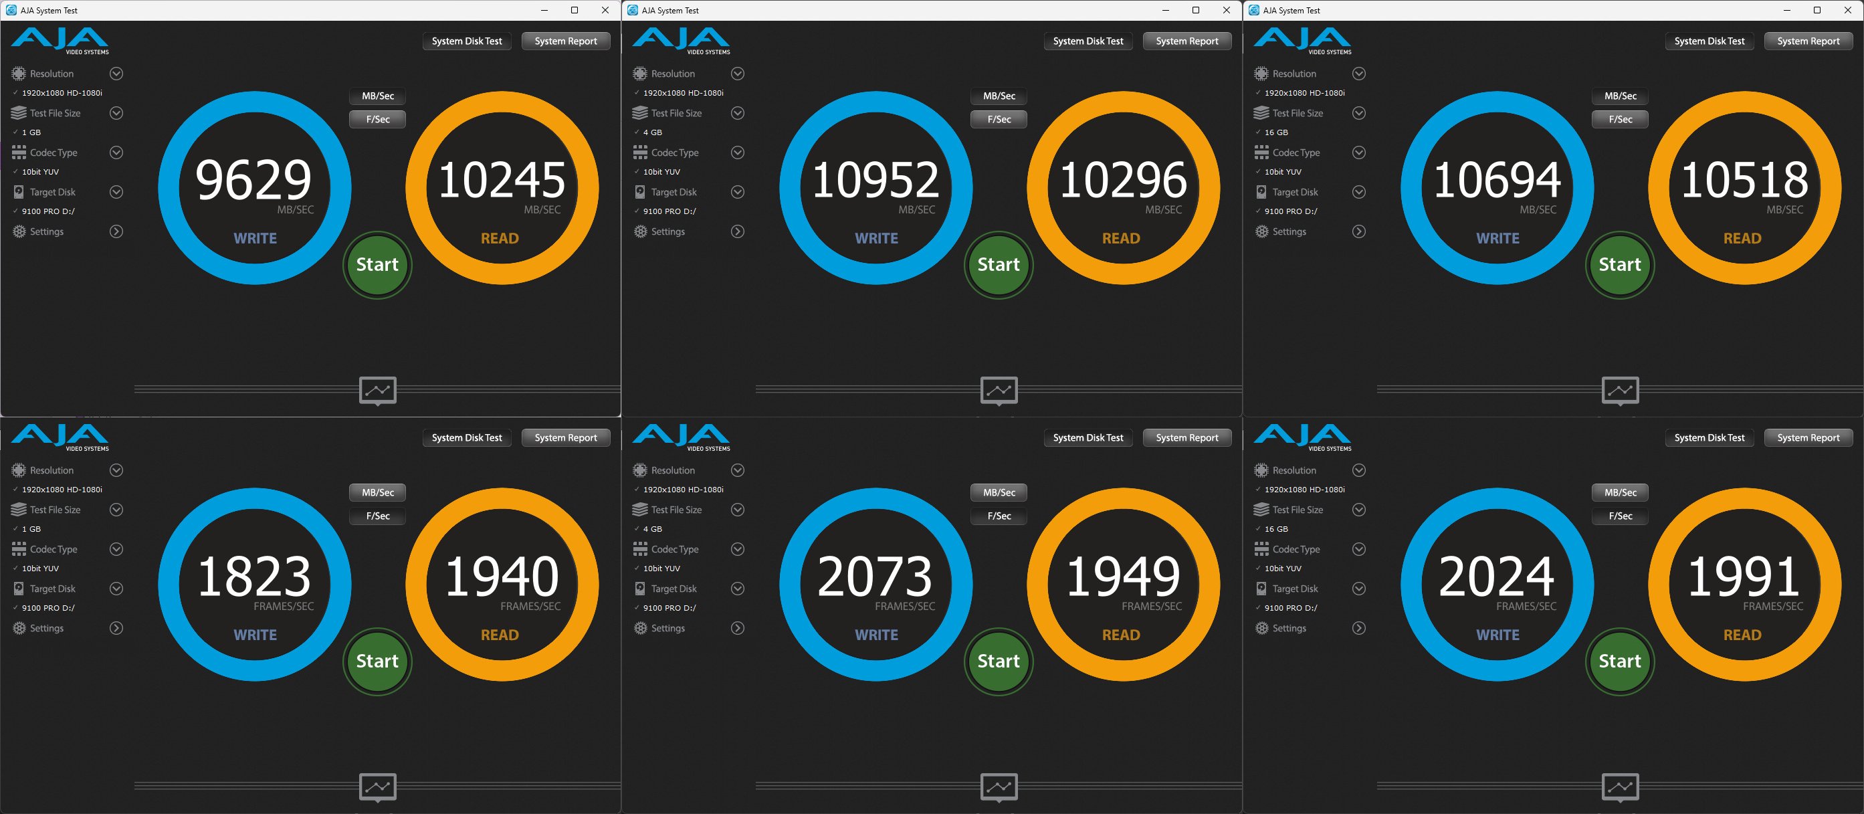
Task: Open the System Report tab above the 10245 read gauge
Action: (x=565, y=41)
